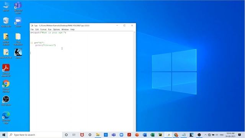Screen dimensions: 245x138
Task: Click the print("Correct") code line
Action: 46,45
